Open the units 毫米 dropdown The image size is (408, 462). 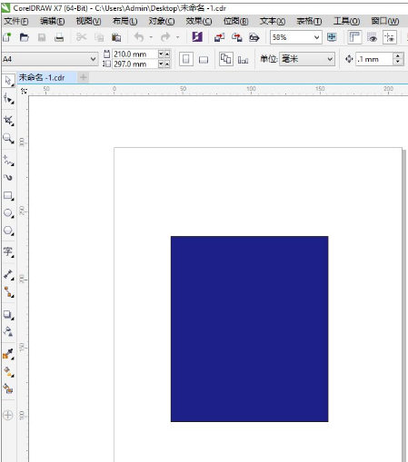click(330, 59)
